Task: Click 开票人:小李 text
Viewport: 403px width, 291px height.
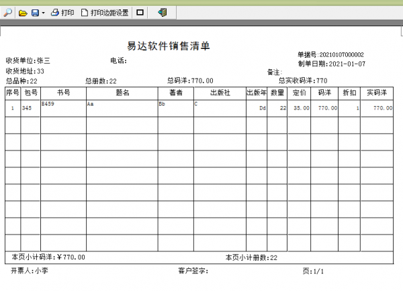Action: tap(30, 271)
